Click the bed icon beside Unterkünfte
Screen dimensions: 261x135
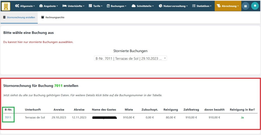click(x=64, y=6)
